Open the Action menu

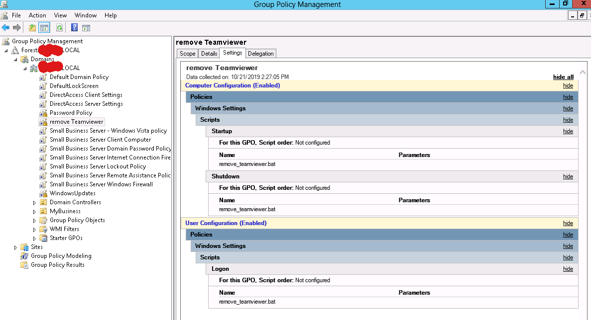37,15
